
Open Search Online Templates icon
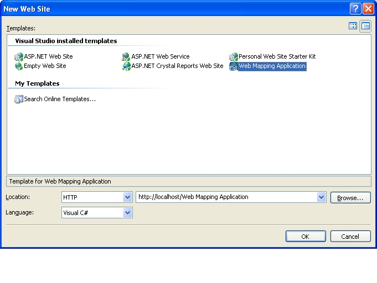[19, 99]
